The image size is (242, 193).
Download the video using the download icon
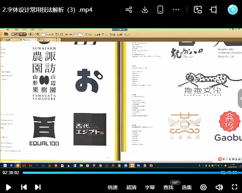click(145, 10)
